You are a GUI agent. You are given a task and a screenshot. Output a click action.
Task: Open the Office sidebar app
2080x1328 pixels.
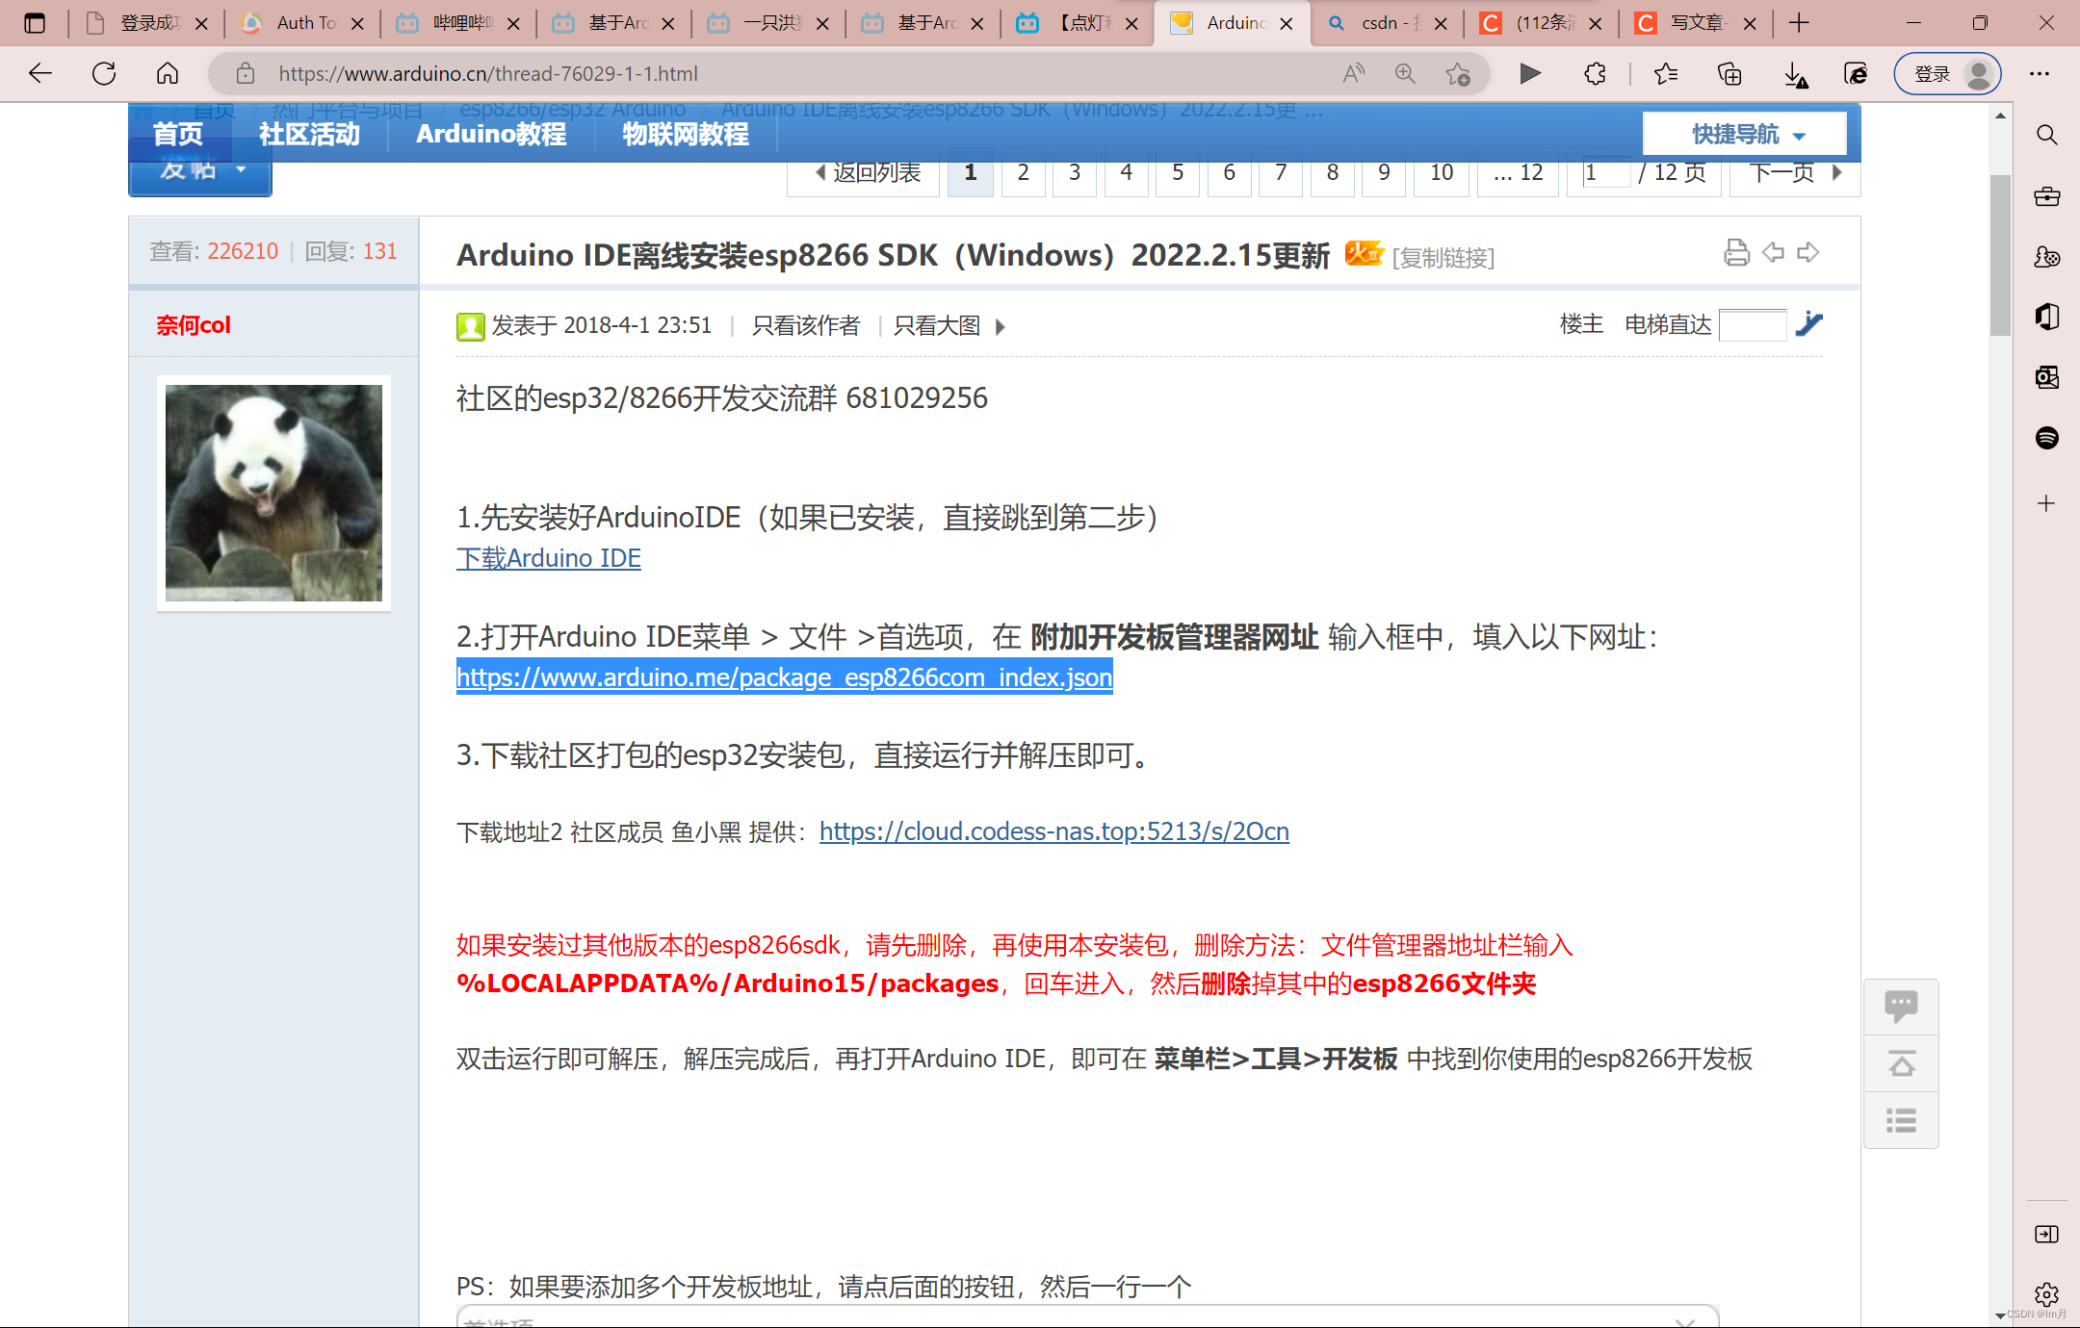click(x=2047, y=317)
